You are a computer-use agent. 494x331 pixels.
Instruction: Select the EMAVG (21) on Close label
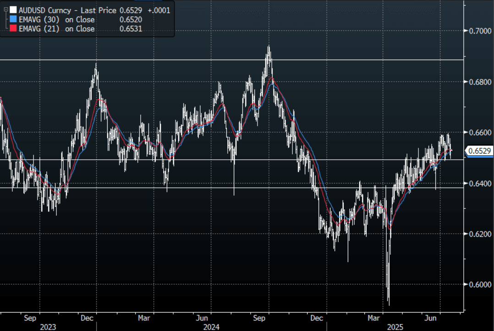[x=57, y=29]
